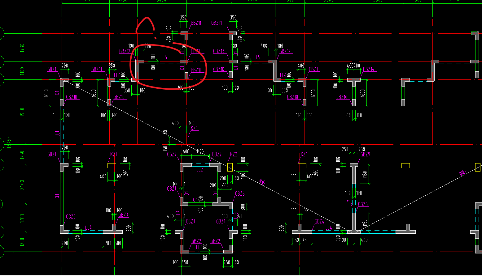Click the 2400 axis dimension
The height and width of the screenshot is (276, 482).
(22, 185)
